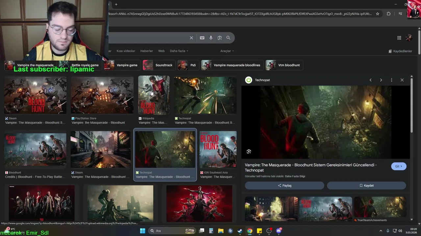Image resolution: width=421 pixels, height=236 pixels.
Task: Switch to the Web tab
Action: pyautogui.click(x=161, y=51)
